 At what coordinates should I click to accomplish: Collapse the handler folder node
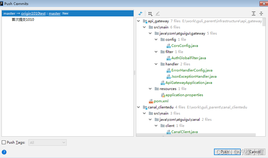[x=156, y=64]
